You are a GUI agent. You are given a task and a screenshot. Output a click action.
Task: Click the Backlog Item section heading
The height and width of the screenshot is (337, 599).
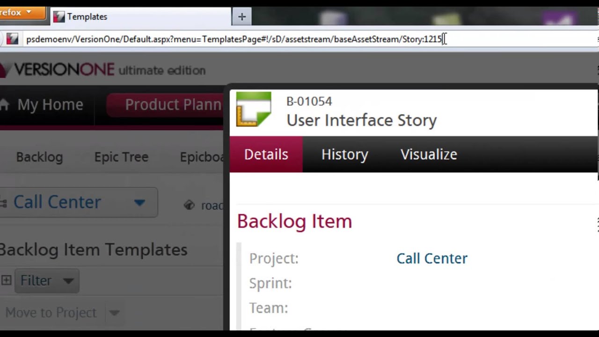pyautogui.click(x=294, y=221)
